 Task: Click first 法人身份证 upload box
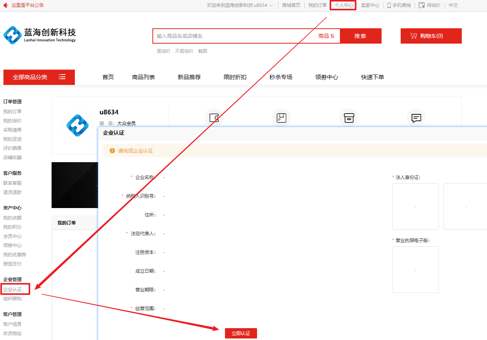[x=416, y=207]
